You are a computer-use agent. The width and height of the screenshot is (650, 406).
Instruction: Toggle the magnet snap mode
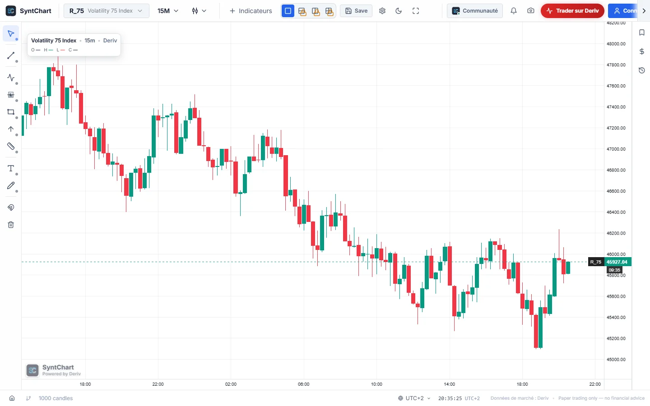(11, 208)
